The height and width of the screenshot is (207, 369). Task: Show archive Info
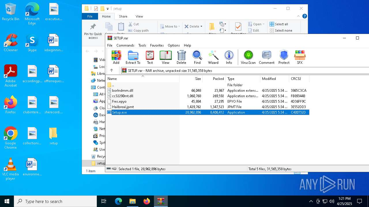click(229, 57)
